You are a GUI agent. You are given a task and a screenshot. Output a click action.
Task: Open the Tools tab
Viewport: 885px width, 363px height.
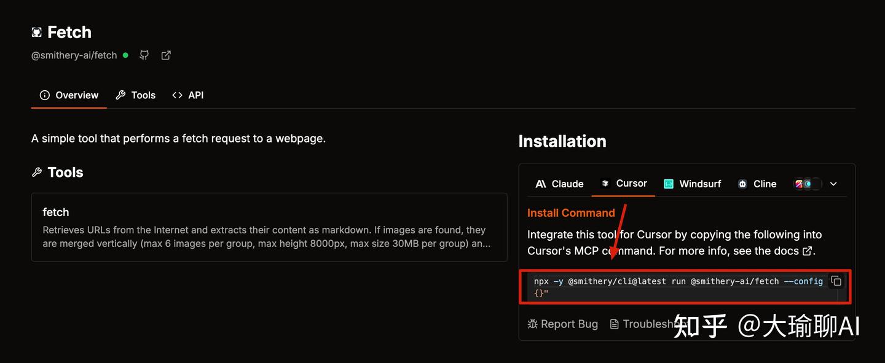point(136,95)
